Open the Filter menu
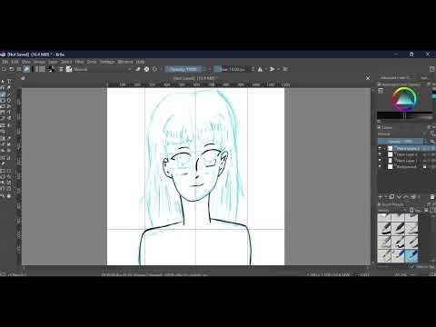This screenshot has height=327, width=436. [x=79, y=62]
